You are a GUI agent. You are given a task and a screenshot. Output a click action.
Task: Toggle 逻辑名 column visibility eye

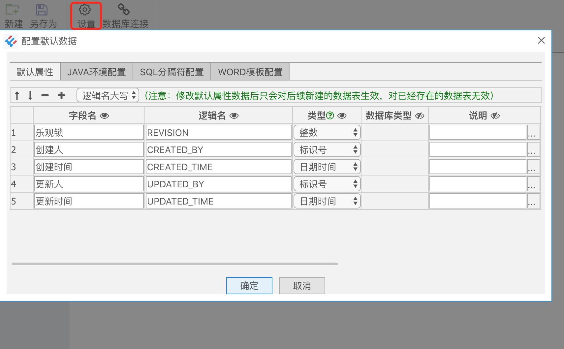tap(234, 116)
